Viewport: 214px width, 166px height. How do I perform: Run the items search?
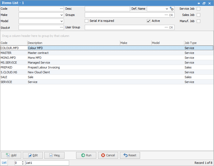pyautogui.click(x=86, y=155)
